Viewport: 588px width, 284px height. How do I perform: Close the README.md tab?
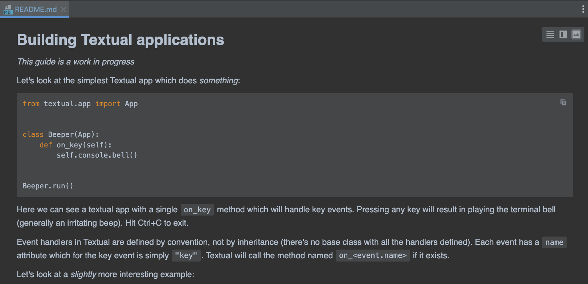click(x=64, y=9)
